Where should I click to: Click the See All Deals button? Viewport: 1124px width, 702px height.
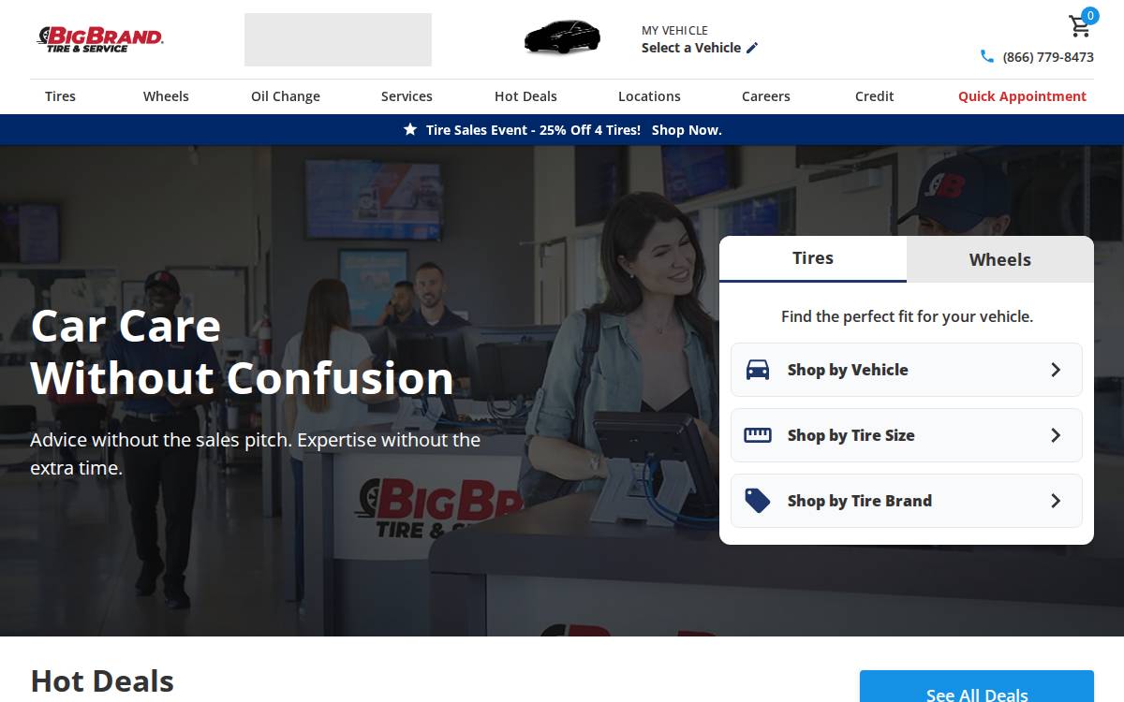click(x=977, y=686)
